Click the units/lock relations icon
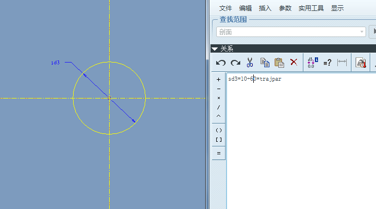Viewport: 376px width, 209px height. pos(361,63)
